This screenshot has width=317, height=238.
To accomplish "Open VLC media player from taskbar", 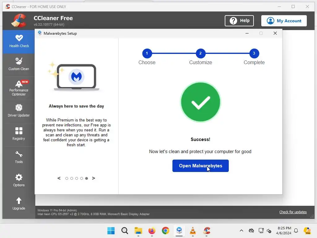I will click(193, 231).
